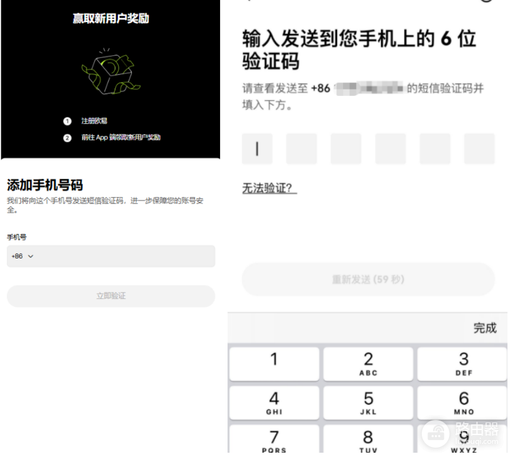510x459 pixels.
Task: Open the +86 country code dropdown
Action: (x=22, y=257)
